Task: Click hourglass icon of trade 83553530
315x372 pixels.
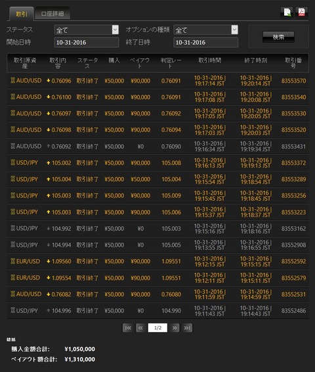Action: pyautogui.click(x=13, y=113)
